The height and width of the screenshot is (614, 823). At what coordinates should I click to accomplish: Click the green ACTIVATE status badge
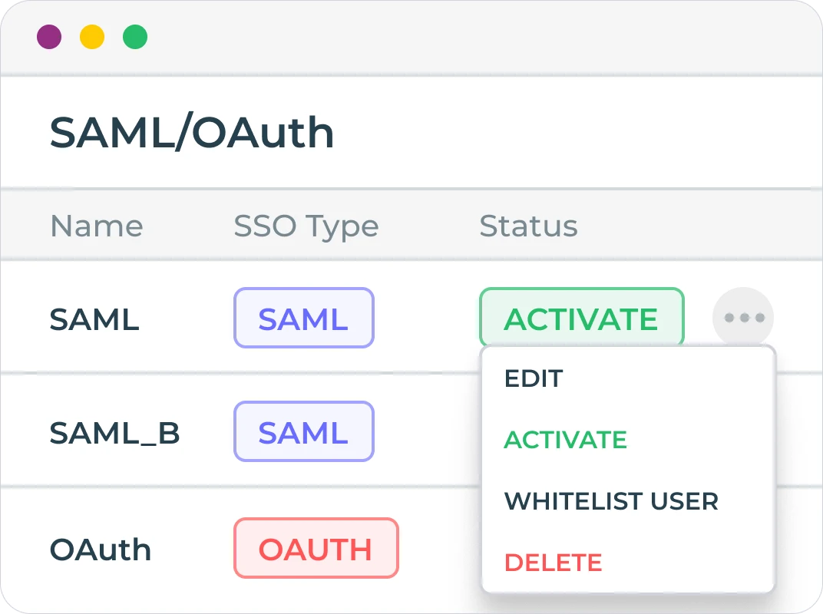click(581, 318)
